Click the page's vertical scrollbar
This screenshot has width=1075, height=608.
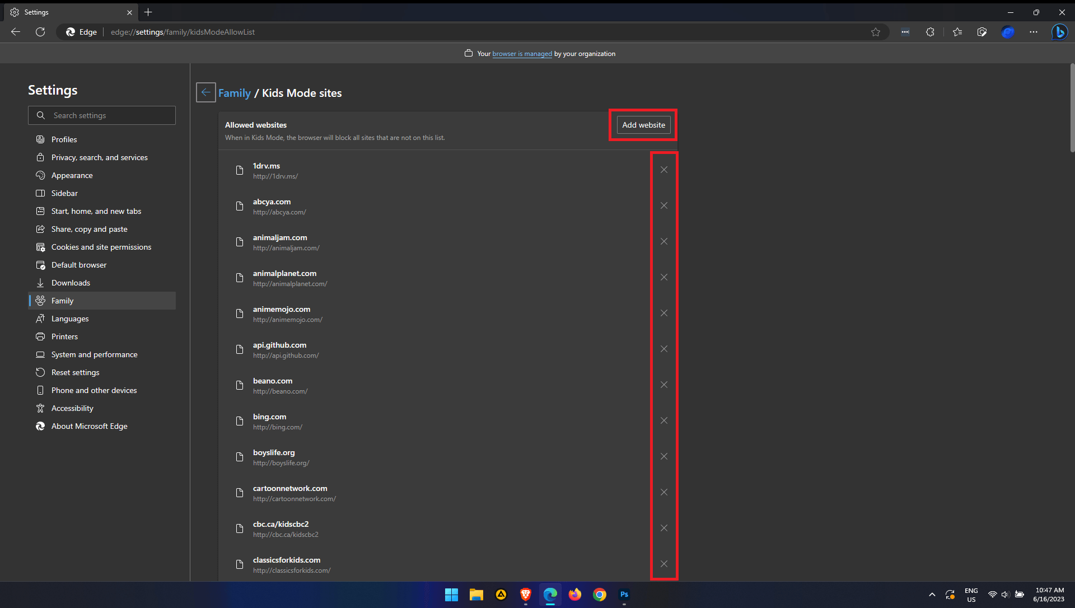tap(1072, 107)
